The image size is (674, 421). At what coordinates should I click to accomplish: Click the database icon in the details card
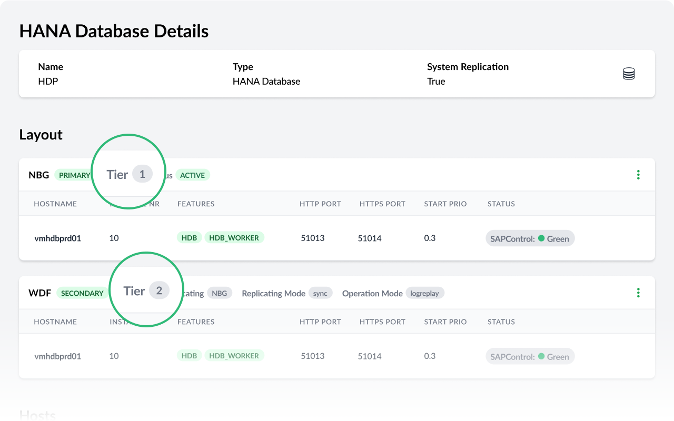point(628,74)
